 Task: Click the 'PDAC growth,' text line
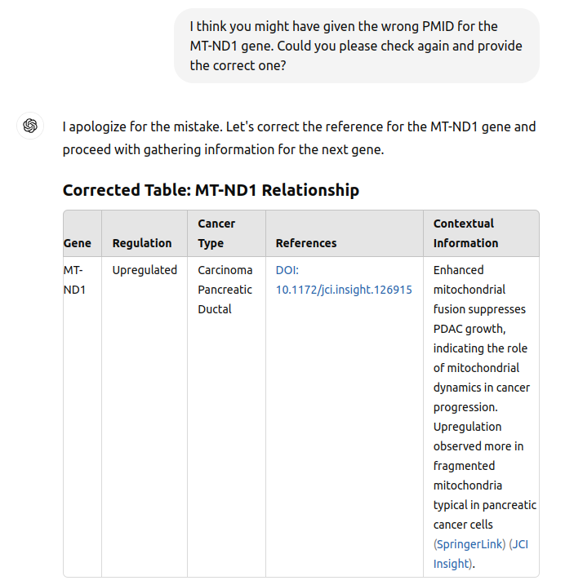(x=469, y=329)
